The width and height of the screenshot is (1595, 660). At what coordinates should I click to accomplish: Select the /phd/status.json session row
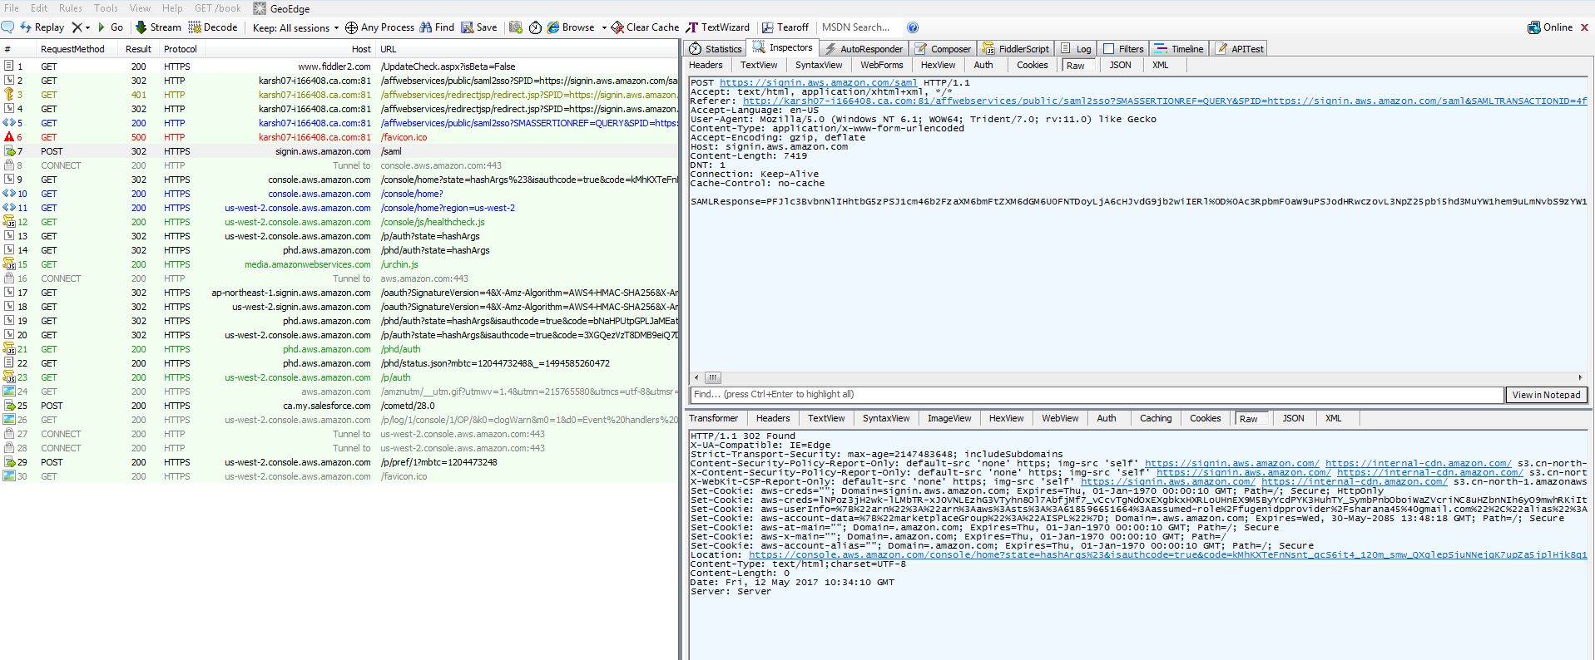[x=339, y=363]
